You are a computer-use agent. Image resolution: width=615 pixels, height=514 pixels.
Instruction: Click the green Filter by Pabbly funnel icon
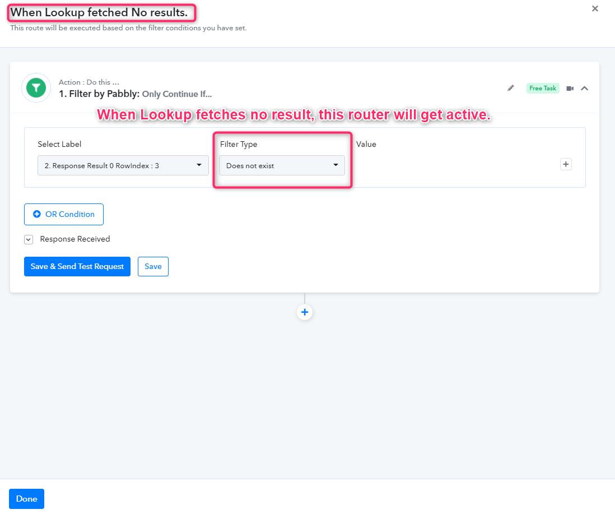[36, 88]
